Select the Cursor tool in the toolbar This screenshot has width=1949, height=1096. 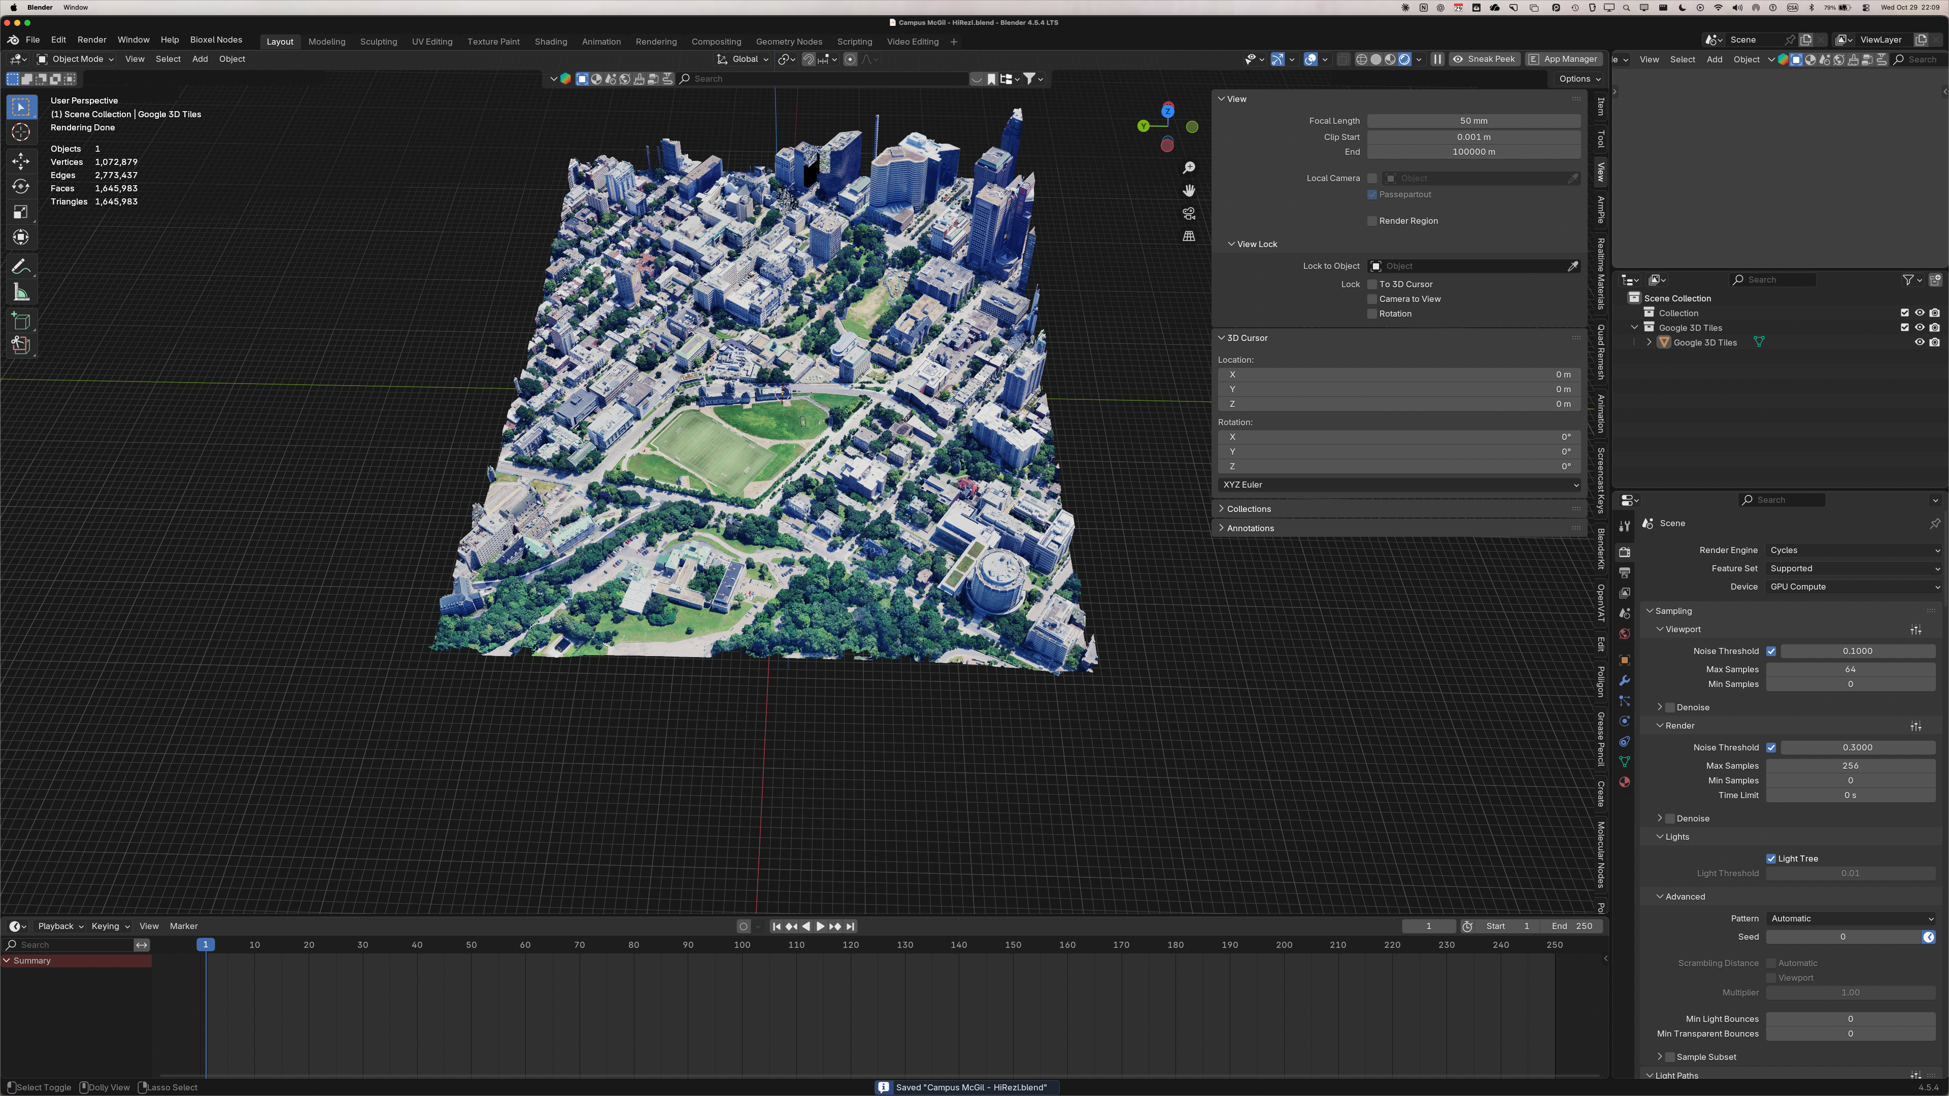(x=21, y=132)
